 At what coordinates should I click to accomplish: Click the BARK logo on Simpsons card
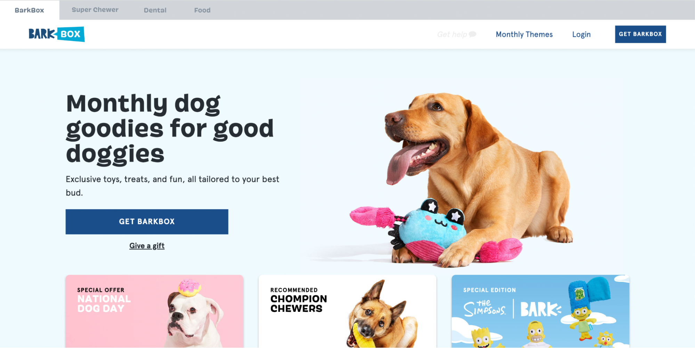[x=541, y=309]
